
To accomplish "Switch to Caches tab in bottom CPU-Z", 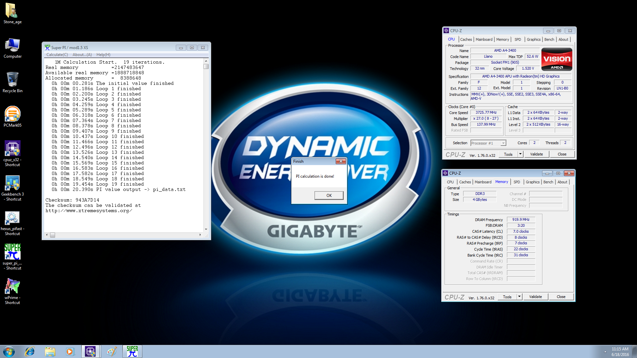I will click(x=465, y=182).
